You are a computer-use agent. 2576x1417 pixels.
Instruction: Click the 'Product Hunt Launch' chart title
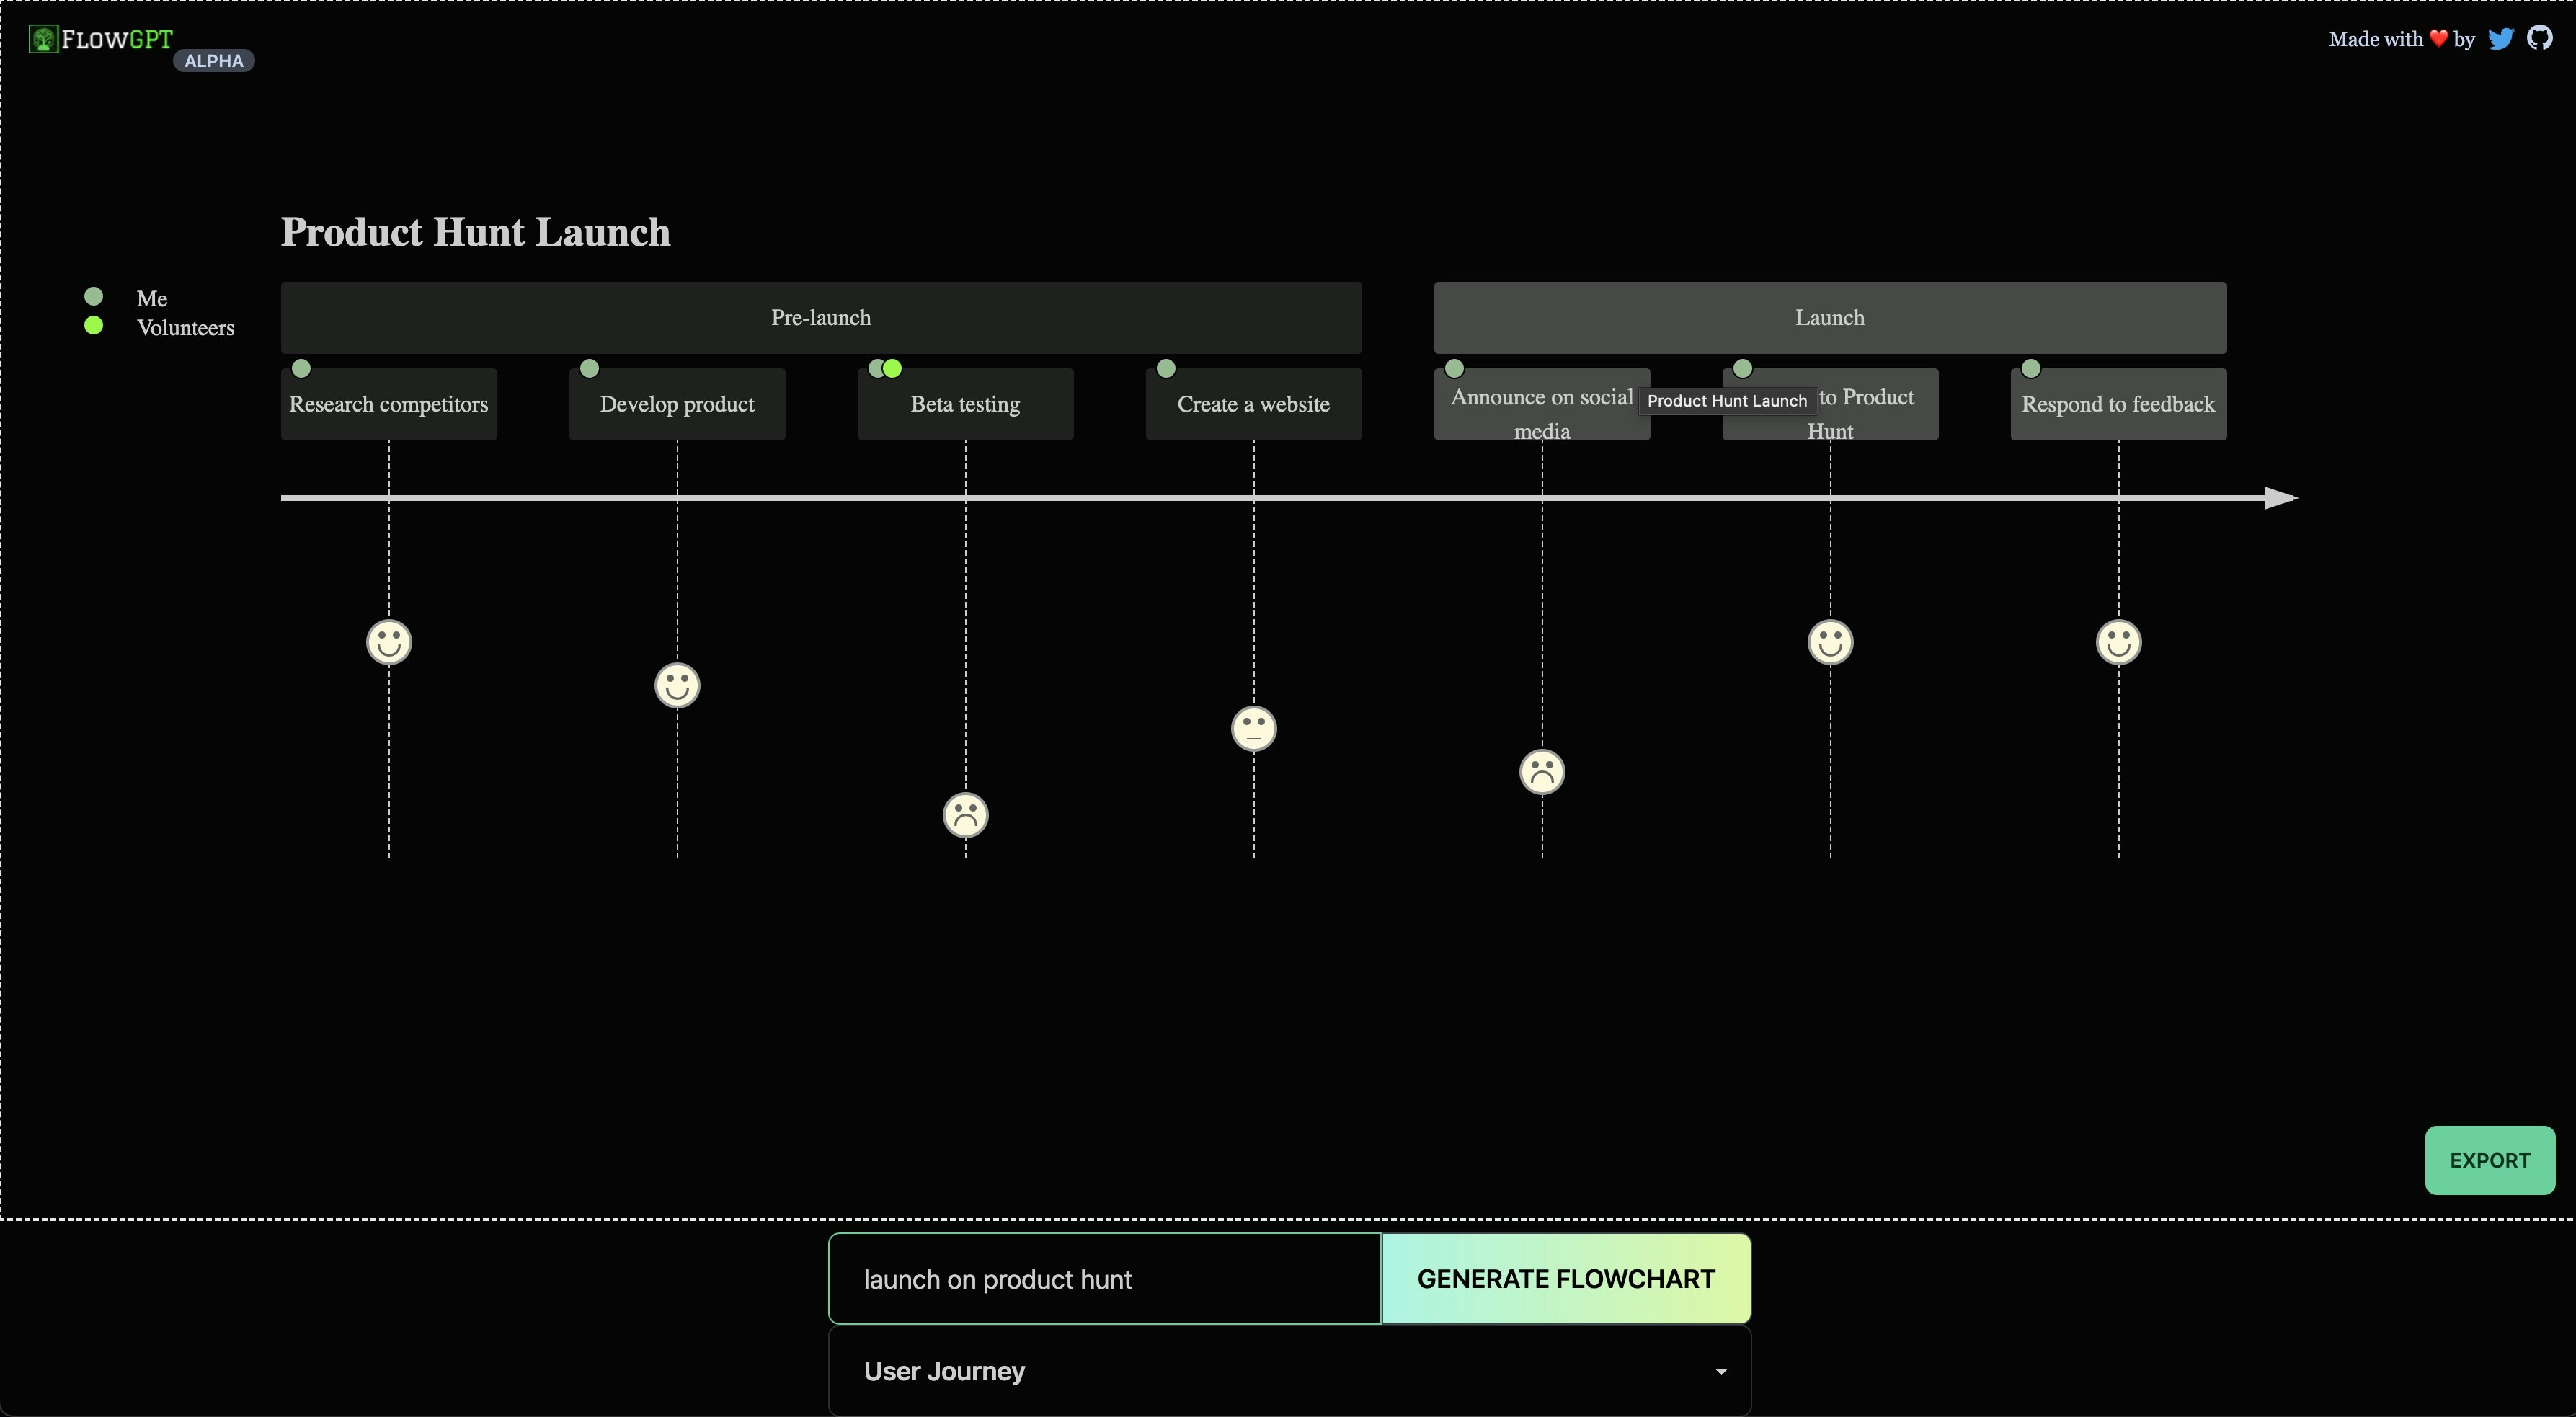pyautogui.click(x=475, y=232)
